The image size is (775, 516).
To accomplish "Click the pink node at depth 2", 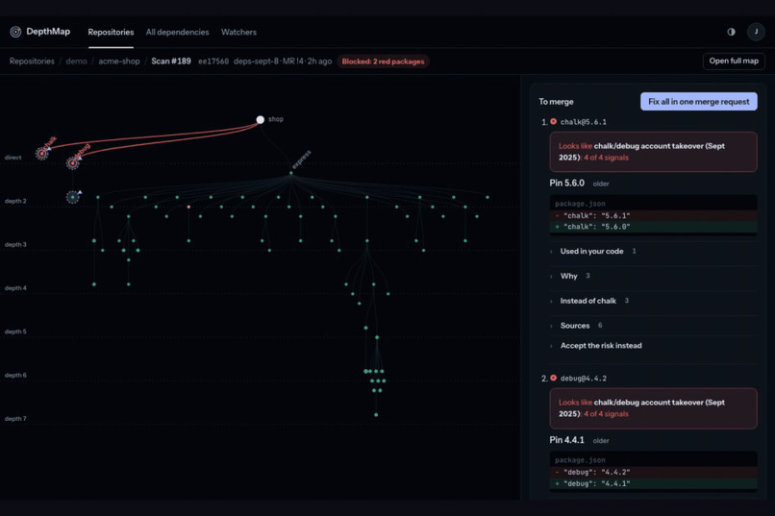I will click(x=188, y=207).
